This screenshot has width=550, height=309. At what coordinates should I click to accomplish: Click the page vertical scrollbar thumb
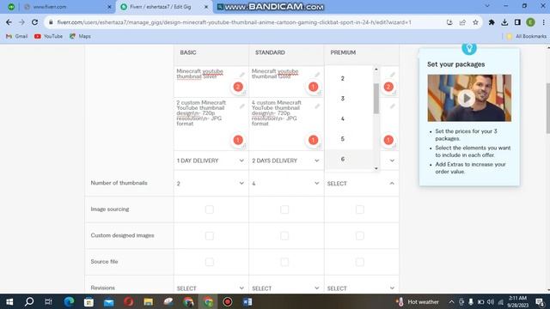coord(548,108)
